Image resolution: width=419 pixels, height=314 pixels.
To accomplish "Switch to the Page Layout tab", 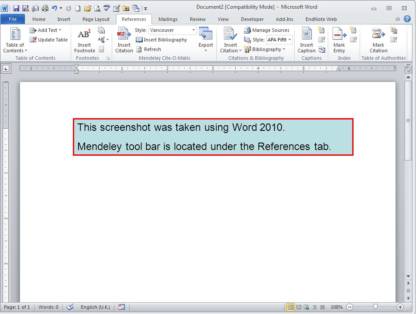I will tap(96, 19).
